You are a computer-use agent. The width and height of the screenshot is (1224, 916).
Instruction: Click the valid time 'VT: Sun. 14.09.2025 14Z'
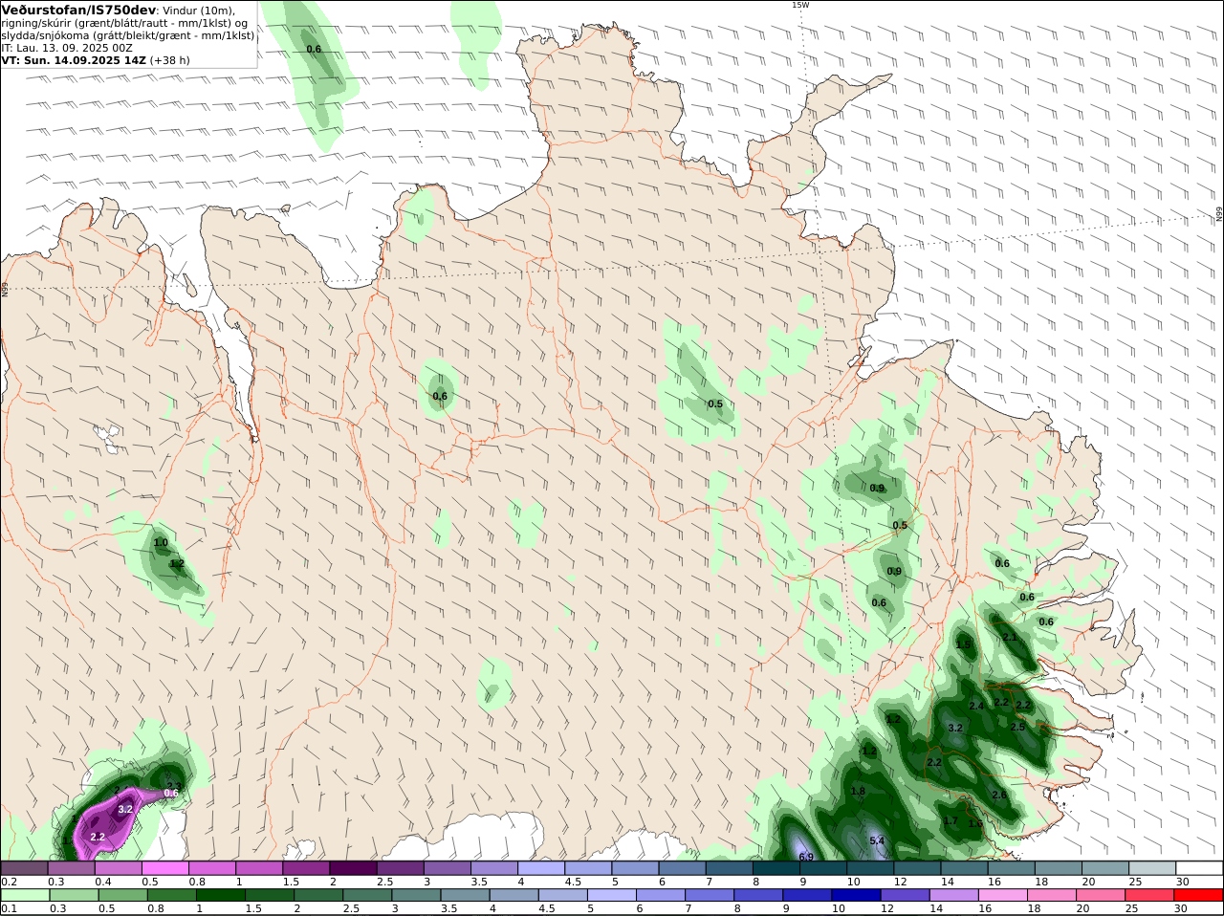[74, 60]
